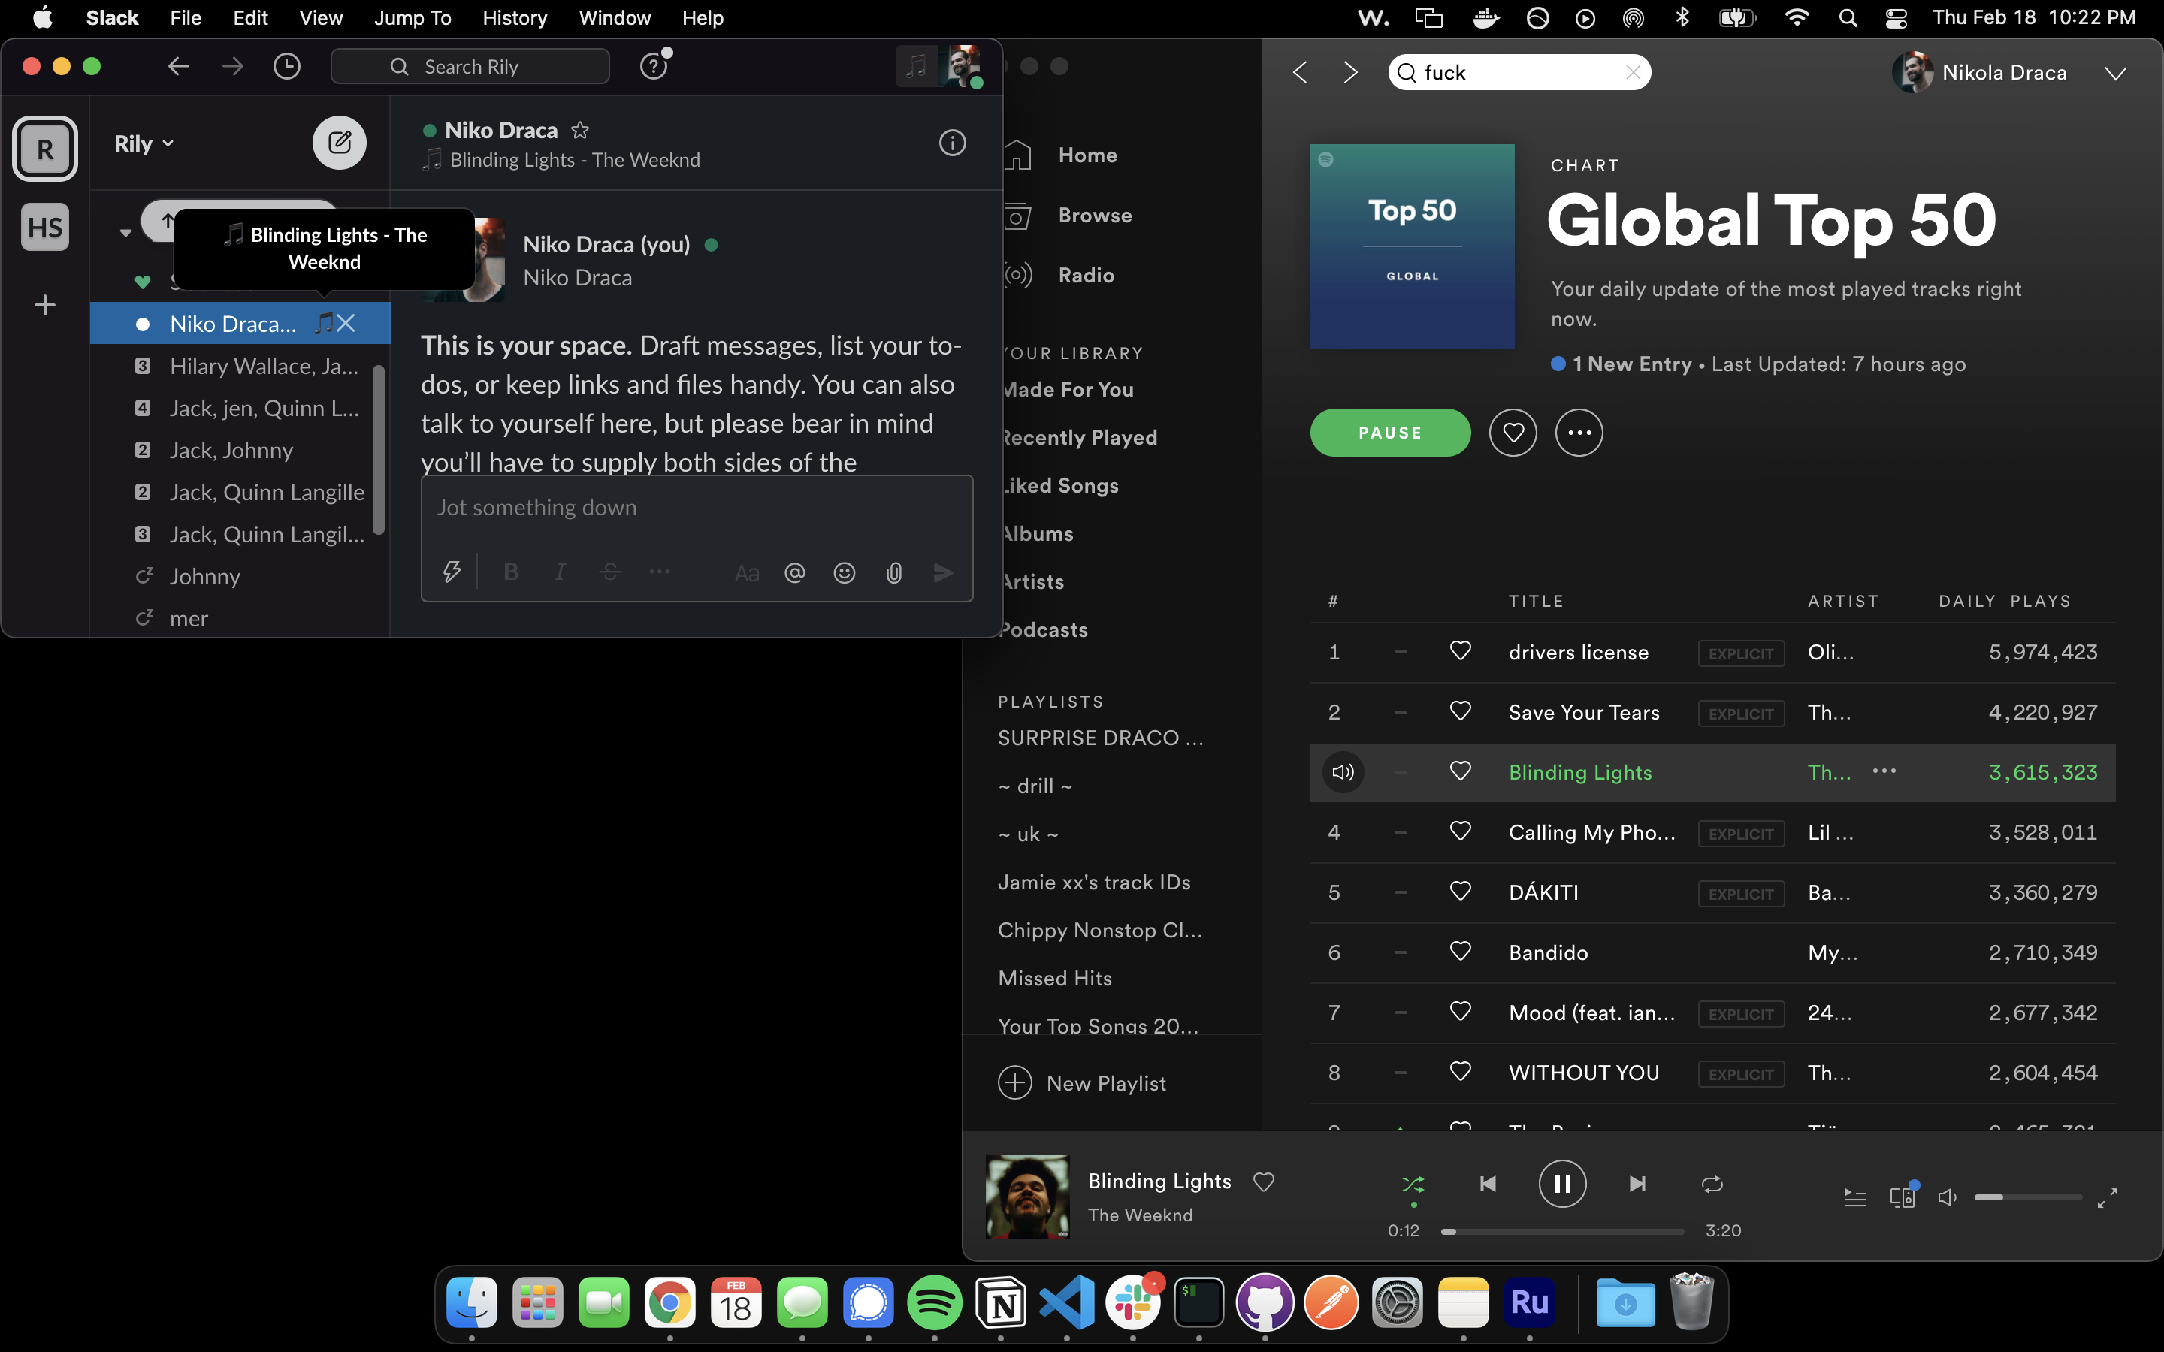Open more options for Global Top 50
The image size is (2164, 1352).
pyautogui.click(x=1579, y=433)
